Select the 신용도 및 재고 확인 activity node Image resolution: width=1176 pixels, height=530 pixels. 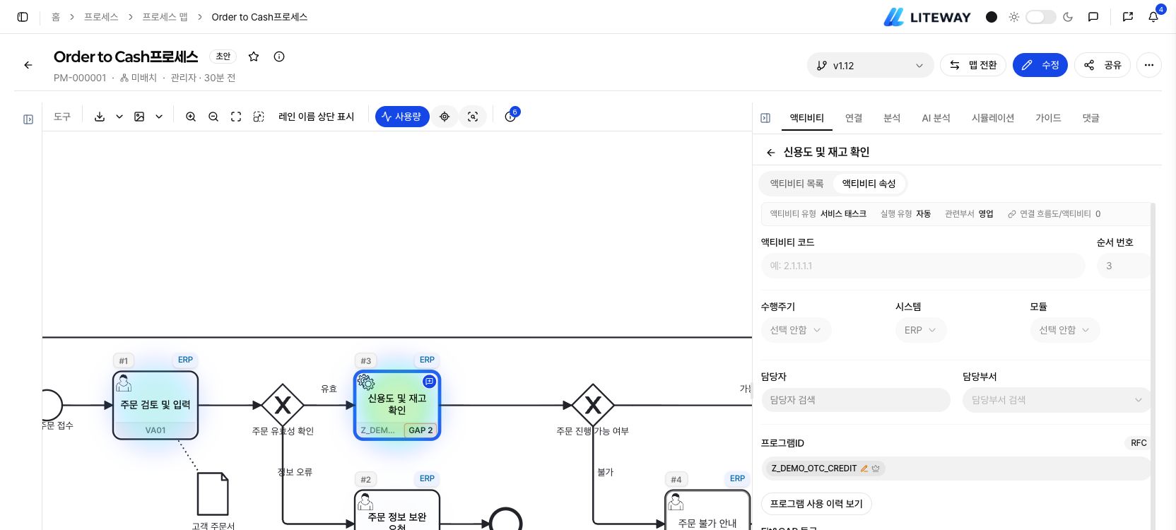(x=397, y=405)
